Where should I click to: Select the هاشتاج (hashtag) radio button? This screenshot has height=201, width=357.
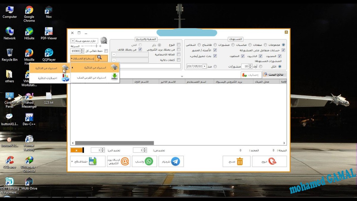(215, 45)
